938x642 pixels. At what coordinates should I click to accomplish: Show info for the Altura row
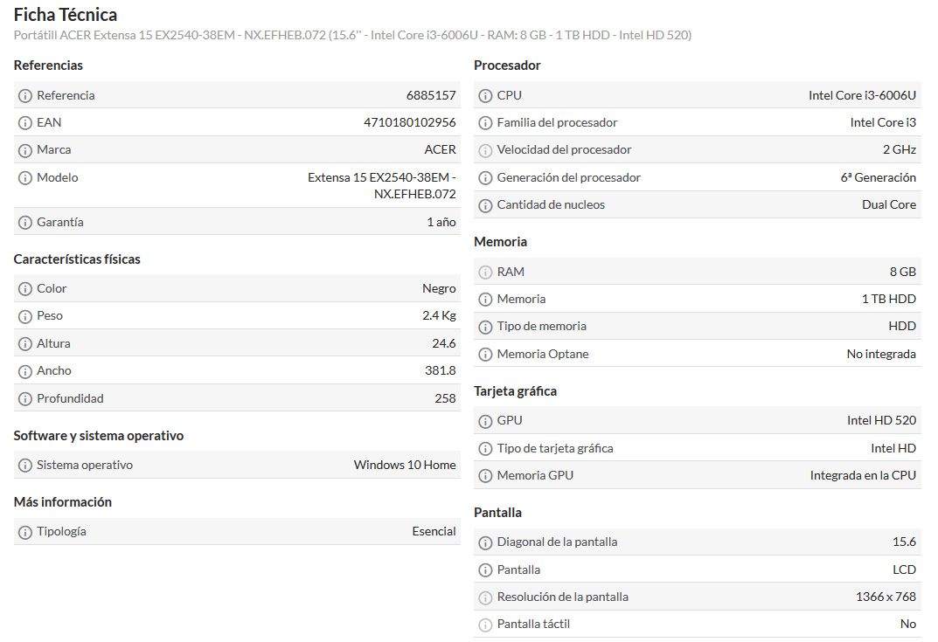point(25,344)
